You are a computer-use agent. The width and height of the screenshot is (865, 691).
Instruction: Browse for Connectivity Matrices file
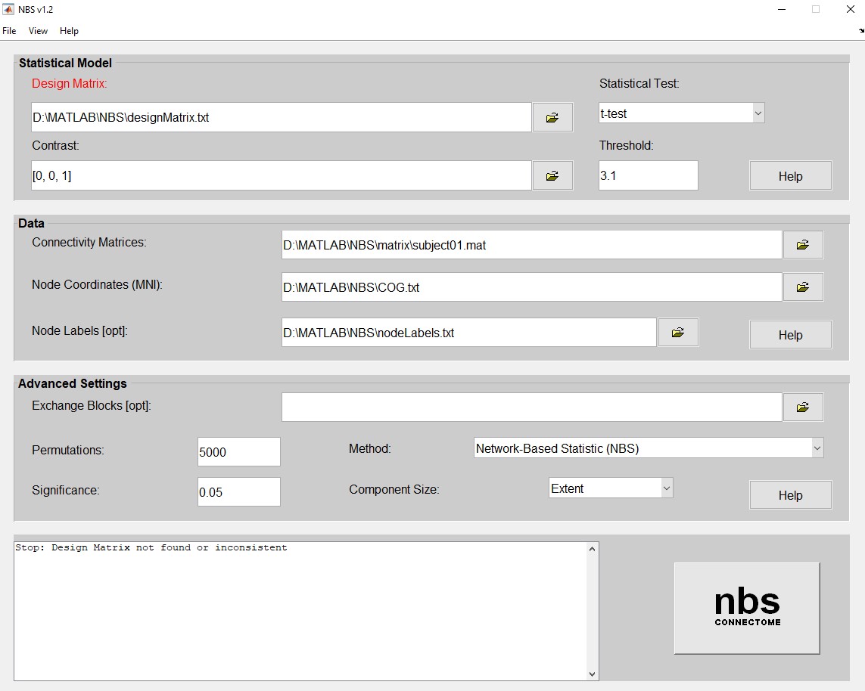803,245
